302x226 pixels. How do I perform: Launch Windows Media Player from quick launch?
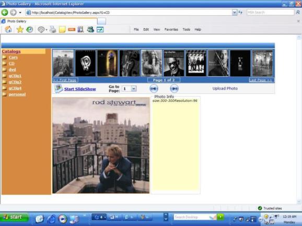click(63, 219)
